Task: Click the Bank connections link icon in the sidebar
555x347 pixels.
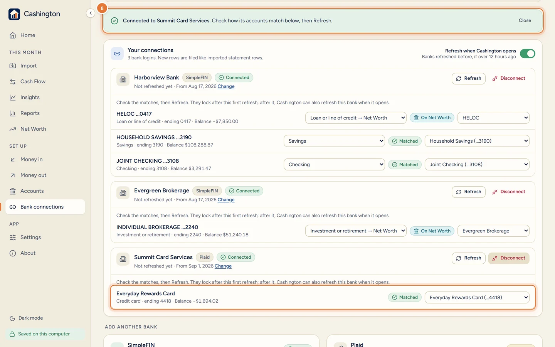Action: (13, 207)
